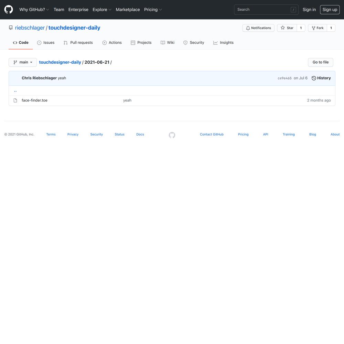Click the file icon for face-finder.toe
Screen dimensions: 344x344
15,100
